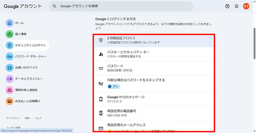256x133 pixels.
Task: Click the 前回の変更: 12月7日 text
Action: (x=120, y=71)
